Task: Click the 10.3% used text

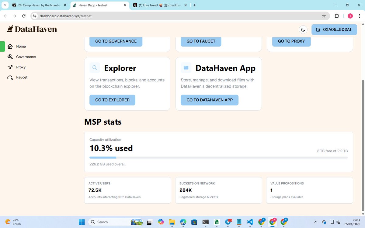Action: click(111, 148)
